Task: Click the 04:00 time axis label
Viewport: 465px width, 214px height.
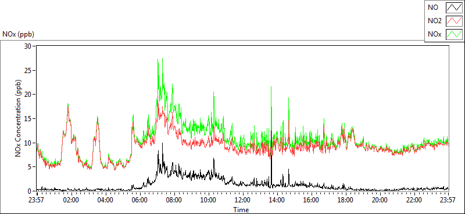Action: 105,200
